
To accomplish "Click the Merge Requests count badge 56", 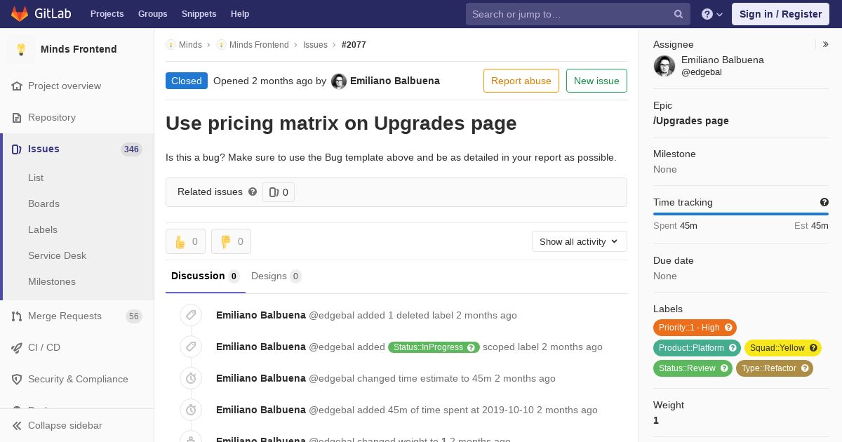I will point(134,316).
